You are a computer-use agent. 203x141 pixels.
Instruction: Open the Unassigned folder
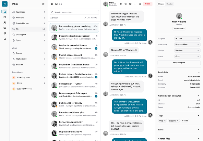[28, 35]
